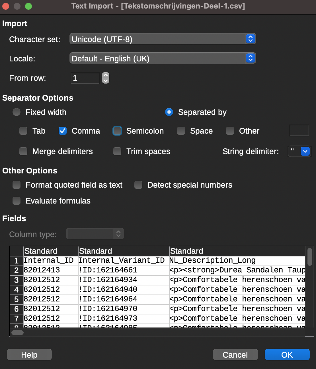This screenshot has height=369, width=316.
Task: Tick the Space separator checkbox
Action: tap(181, 131)
